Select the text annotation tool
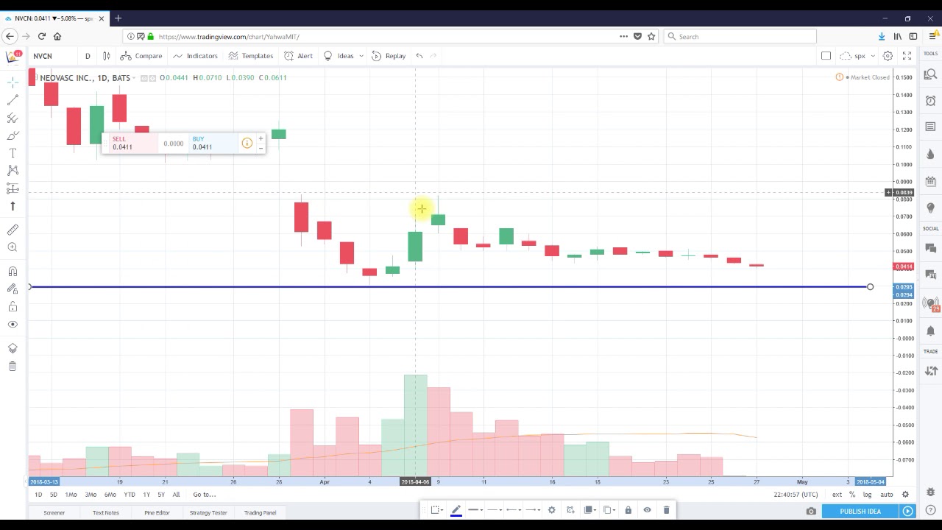The width and height of the screenshot is (942, 530). coord(13,153)
